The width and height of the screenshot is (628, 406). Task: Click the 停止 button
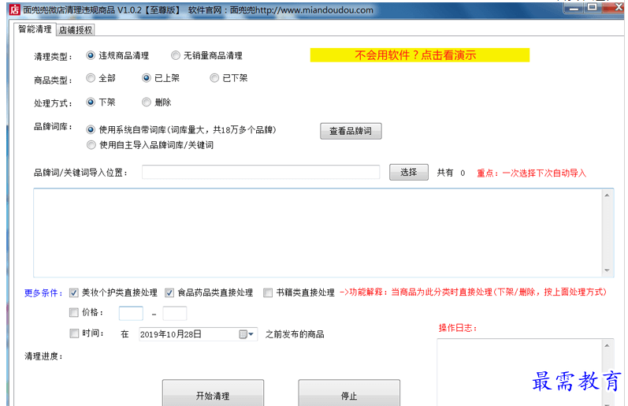pyautogui.click(x=349, y=393)
